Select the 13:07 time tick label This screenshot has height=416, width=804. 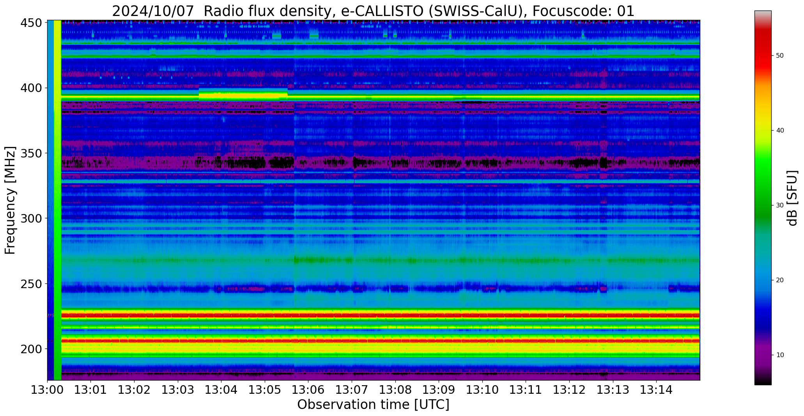point(352,389)
